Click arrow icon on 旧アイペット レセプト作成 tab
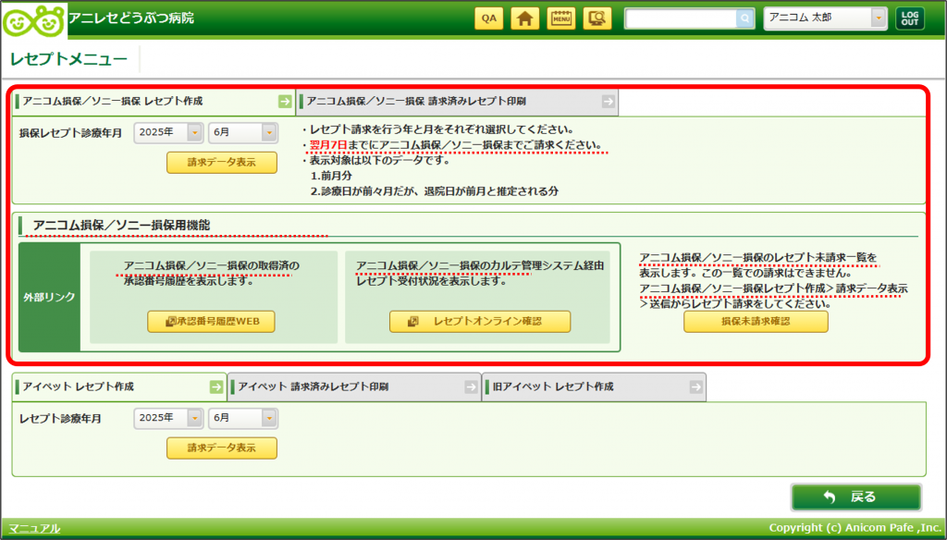Viewport: 947px width, 540px height. (695, 387)
